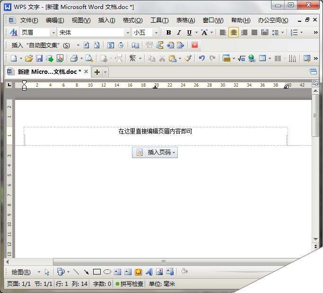The image size is (323, 293).
Task: Open line spacing dropdown arrow
Action: [282, 32]
